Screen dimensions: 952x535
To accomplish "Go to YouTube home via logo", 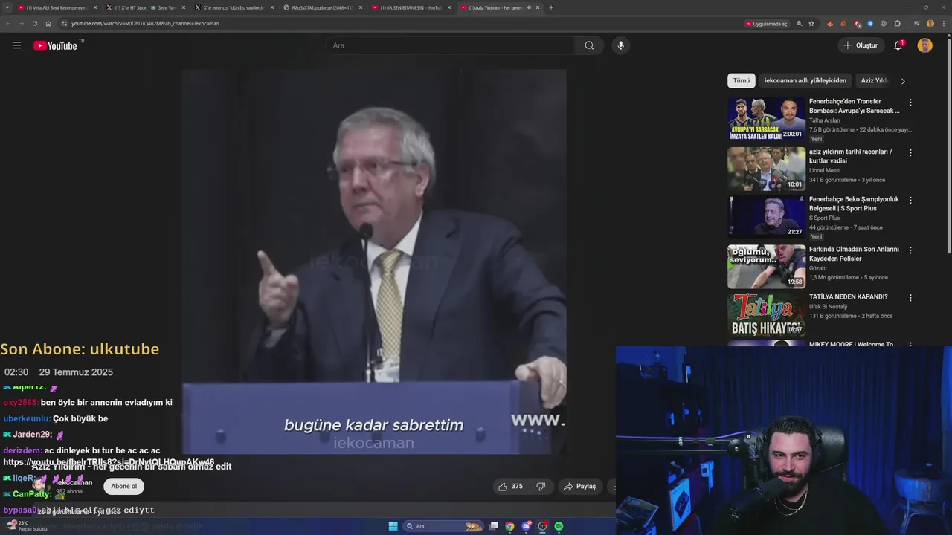I will click(x=55, y=45).
